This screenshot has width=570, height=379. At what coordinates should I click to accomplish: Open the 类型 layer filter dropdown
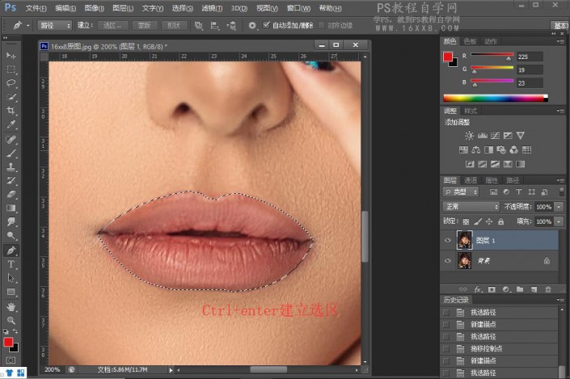461,192
